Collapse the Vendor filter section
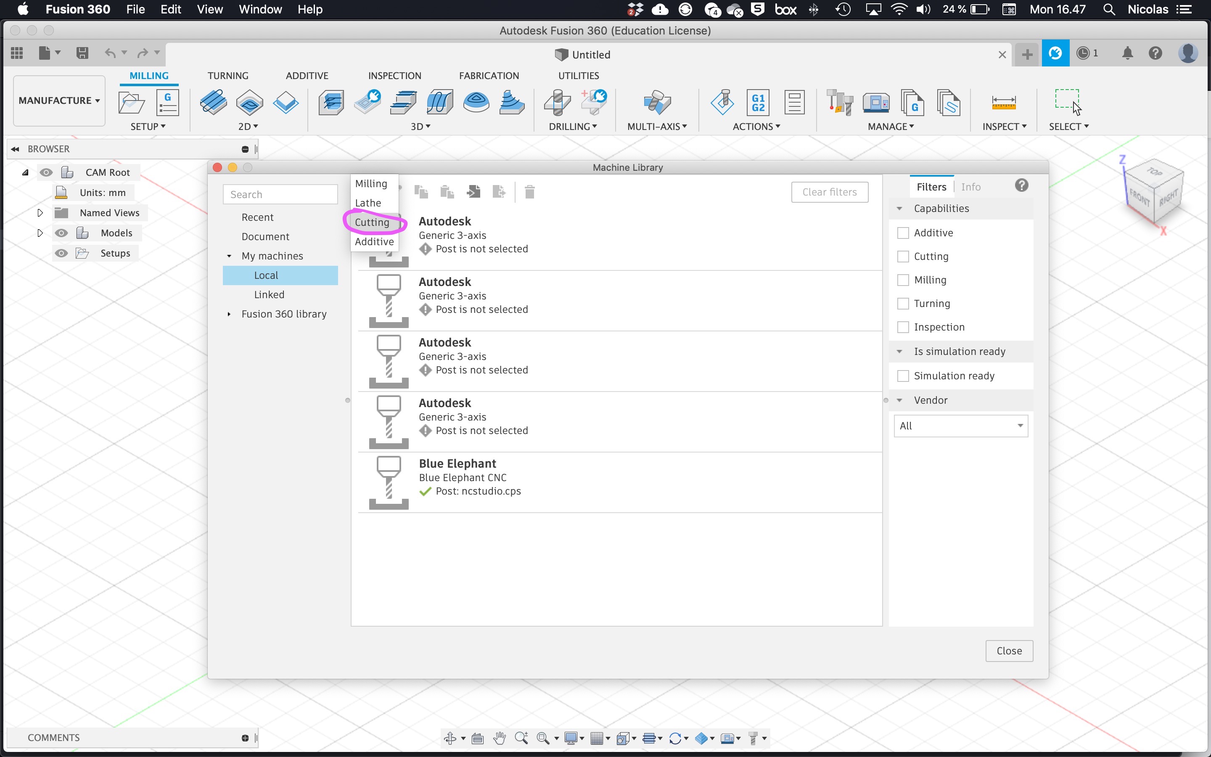 pos(899,400)
